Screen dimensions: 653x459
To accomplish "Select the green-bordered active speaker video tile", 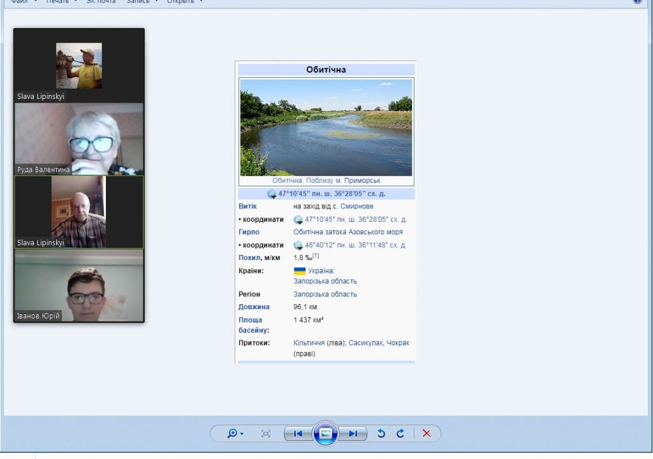I will coord(78,212).
